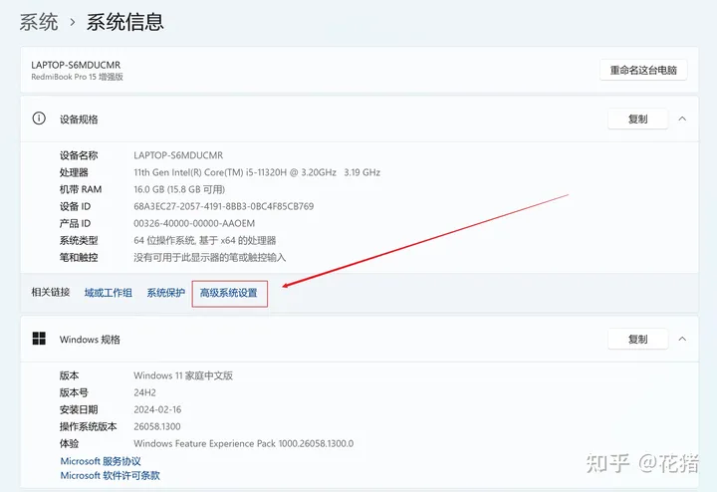Click the 产品 ID label
717x492 pixels.
(76, 223)
